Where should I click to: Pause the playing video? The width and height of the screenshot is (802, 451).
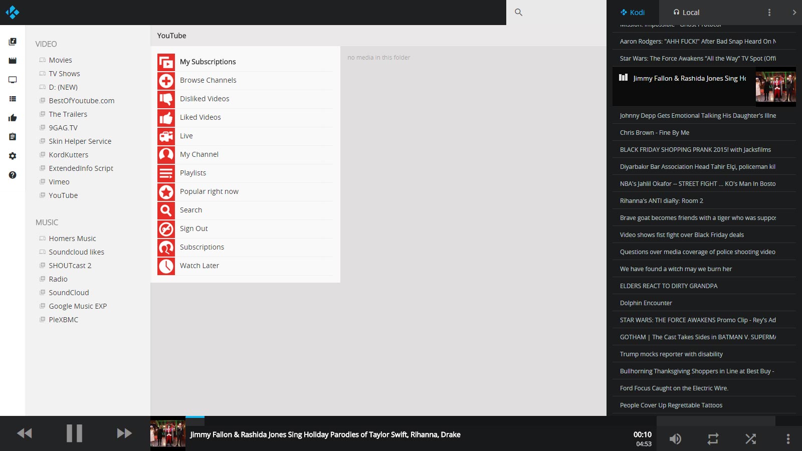(x=75, y=433)
